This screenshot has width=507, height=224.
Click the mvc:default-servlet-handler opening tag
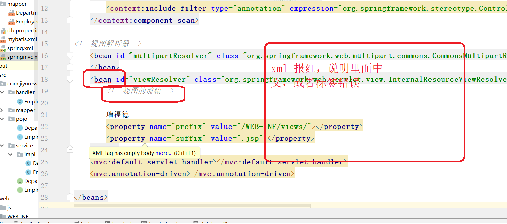[153, 162]
